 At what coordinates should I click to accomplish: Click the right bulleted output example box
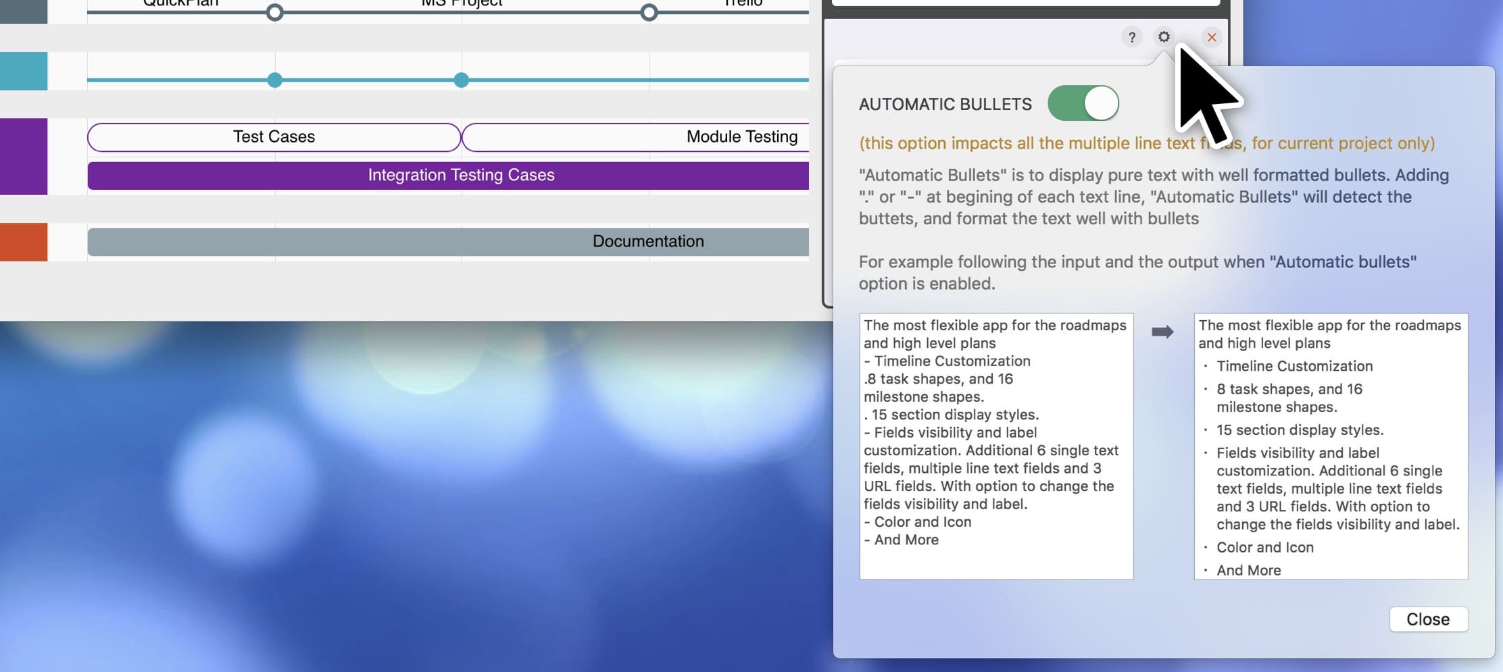(x=1331, y=446)
